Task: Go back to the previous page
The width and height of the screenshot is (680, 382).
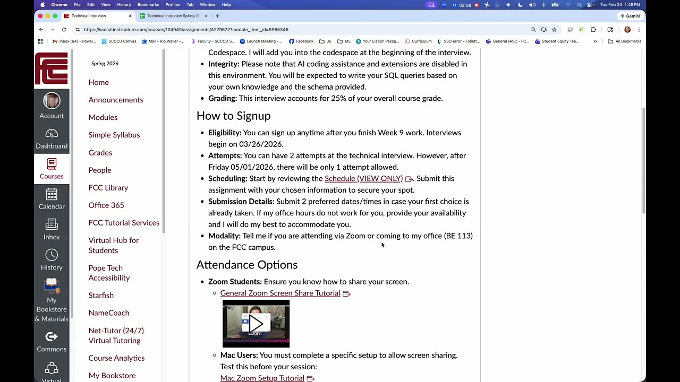Action: coord(41,30)
